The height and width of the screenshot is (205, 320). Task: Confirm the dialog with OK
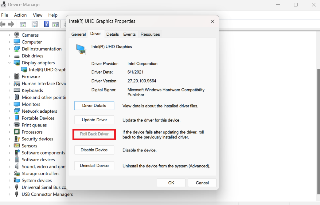tap(171, 183)
